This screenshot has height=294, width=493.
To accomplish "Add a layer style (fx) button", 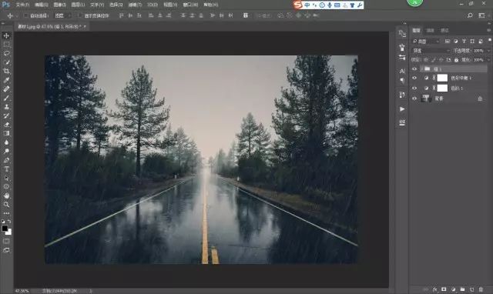I will coord(434,289).
